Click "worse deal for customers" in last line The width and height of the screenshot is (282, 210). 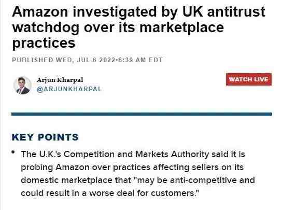point(144,193)
